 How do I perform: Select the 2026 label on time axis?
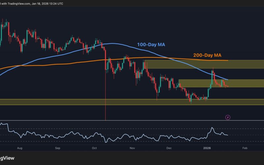[x=208, y=148]
